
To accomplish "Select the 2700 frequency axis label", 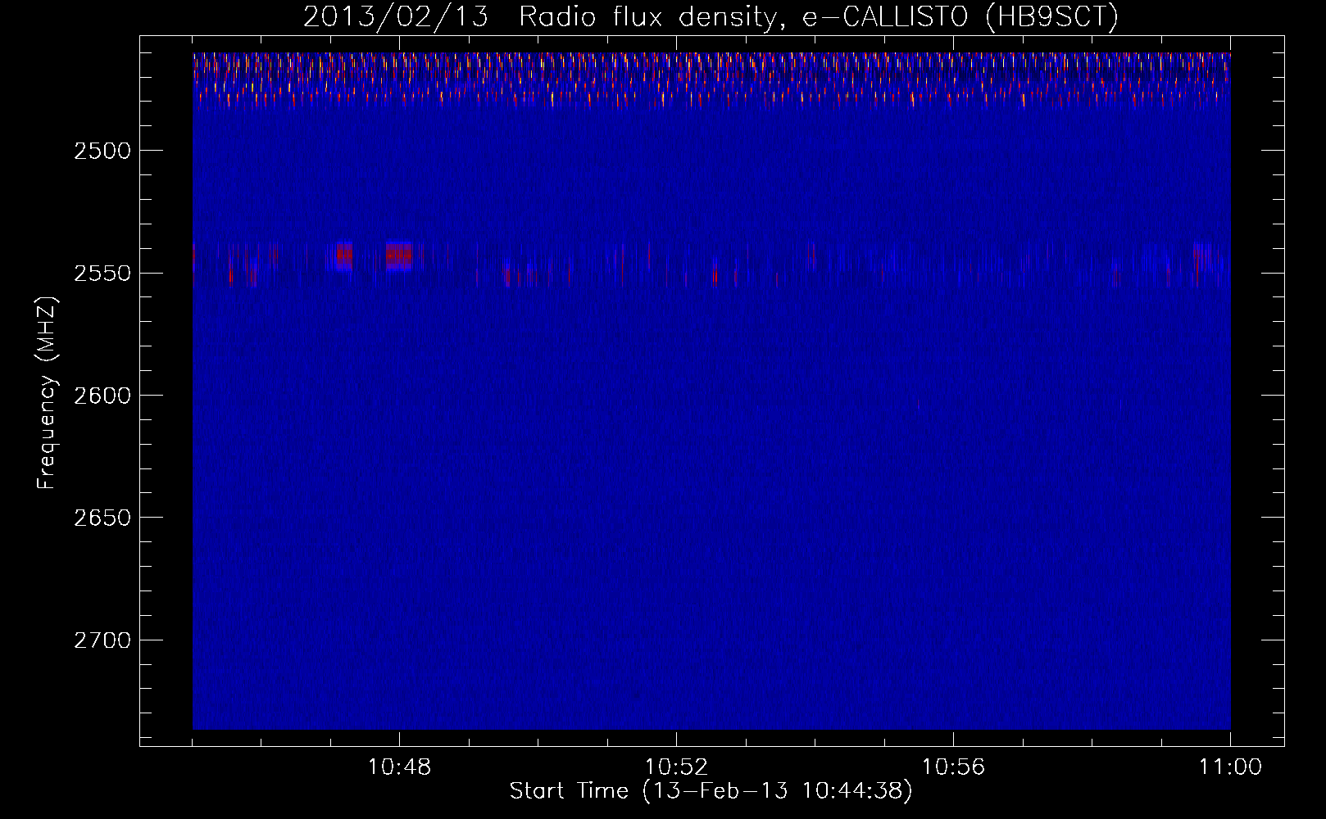I will [102, 640].
